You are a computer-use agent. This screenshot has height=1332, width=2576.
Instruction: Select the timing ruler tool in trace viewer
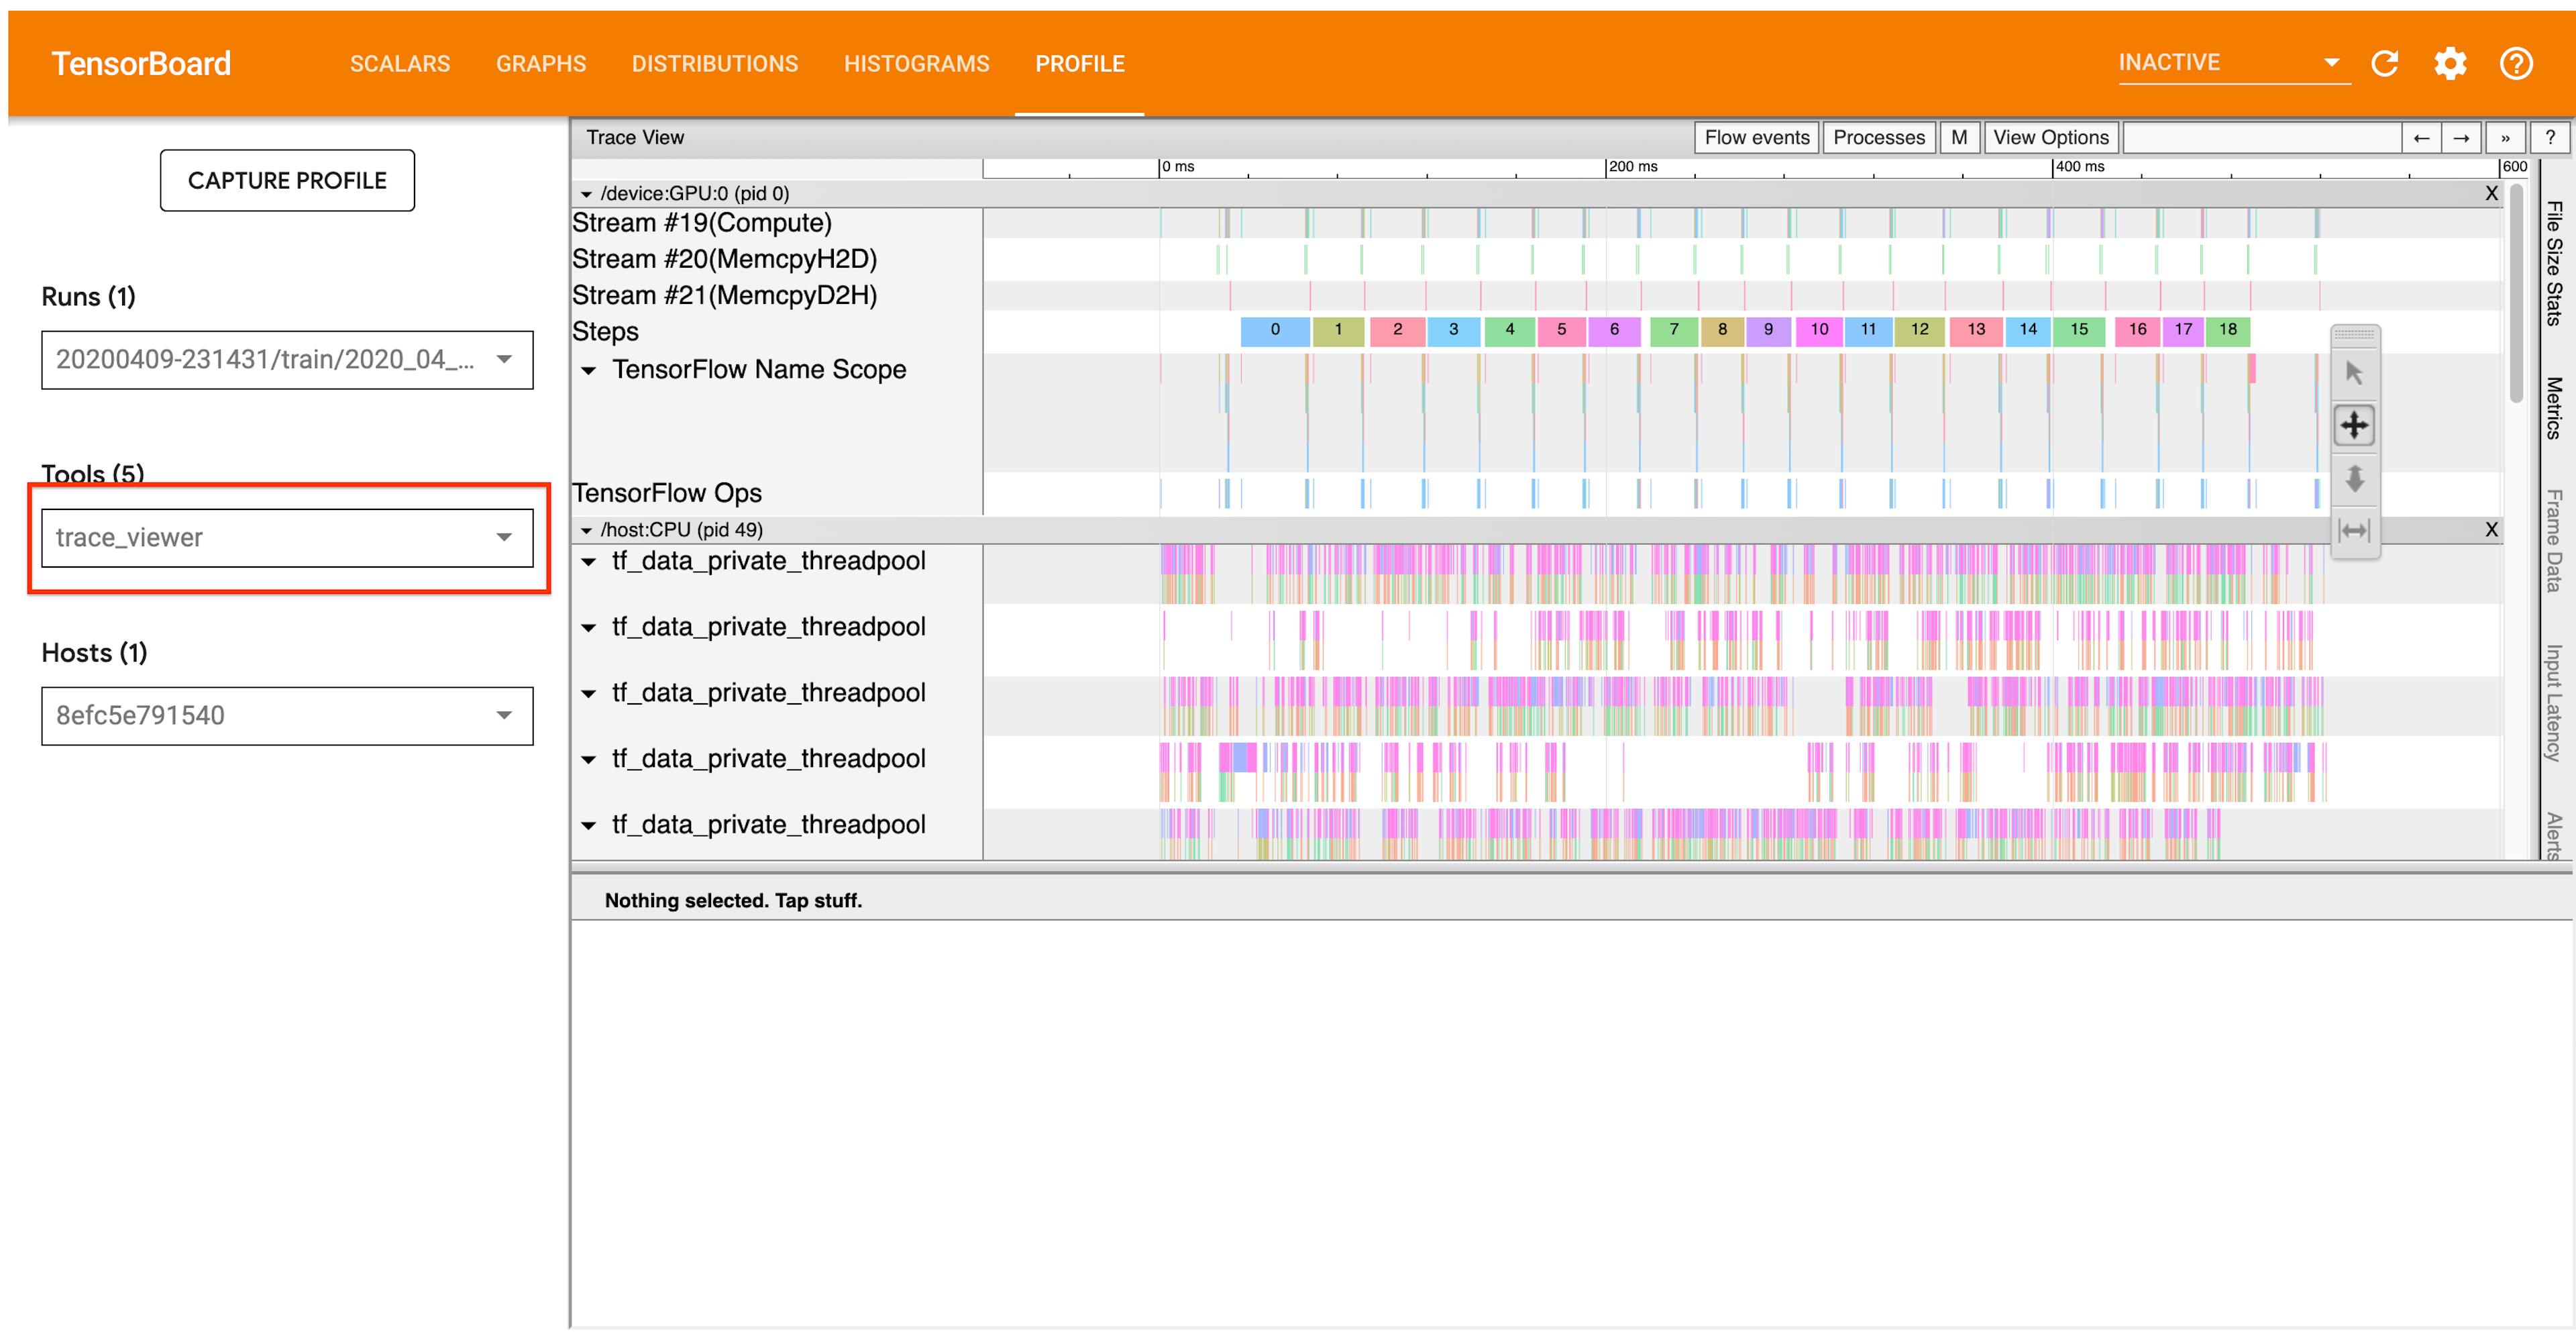[x=2355, y=530]
